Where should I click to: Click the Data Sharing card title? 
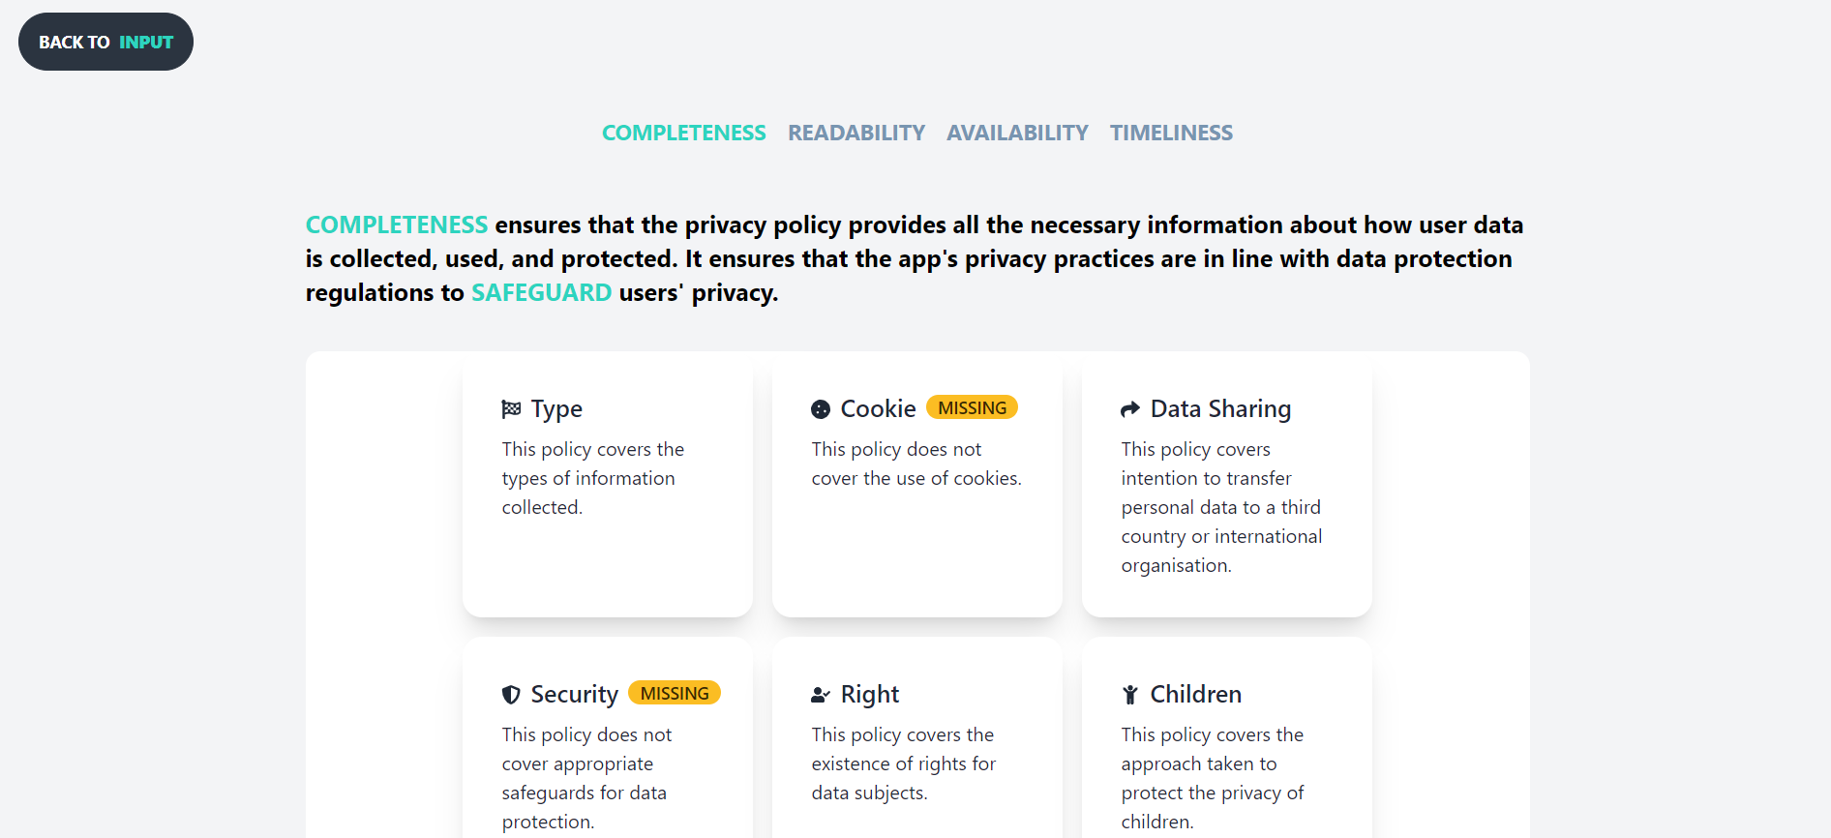point(1220,409)
